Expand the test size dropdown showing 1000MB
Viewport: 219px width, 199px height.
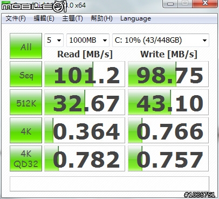pos(88,40)
